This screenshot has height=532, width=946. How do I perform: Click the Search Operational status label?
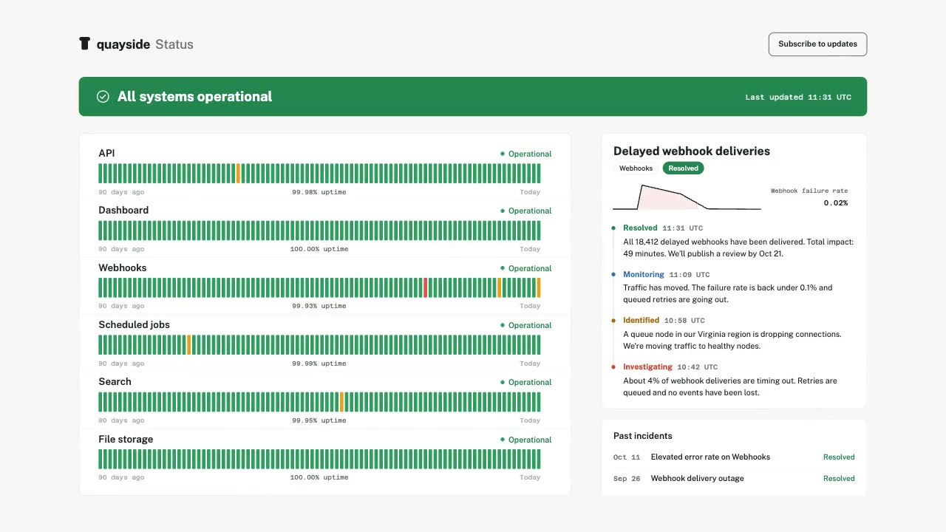526,382
